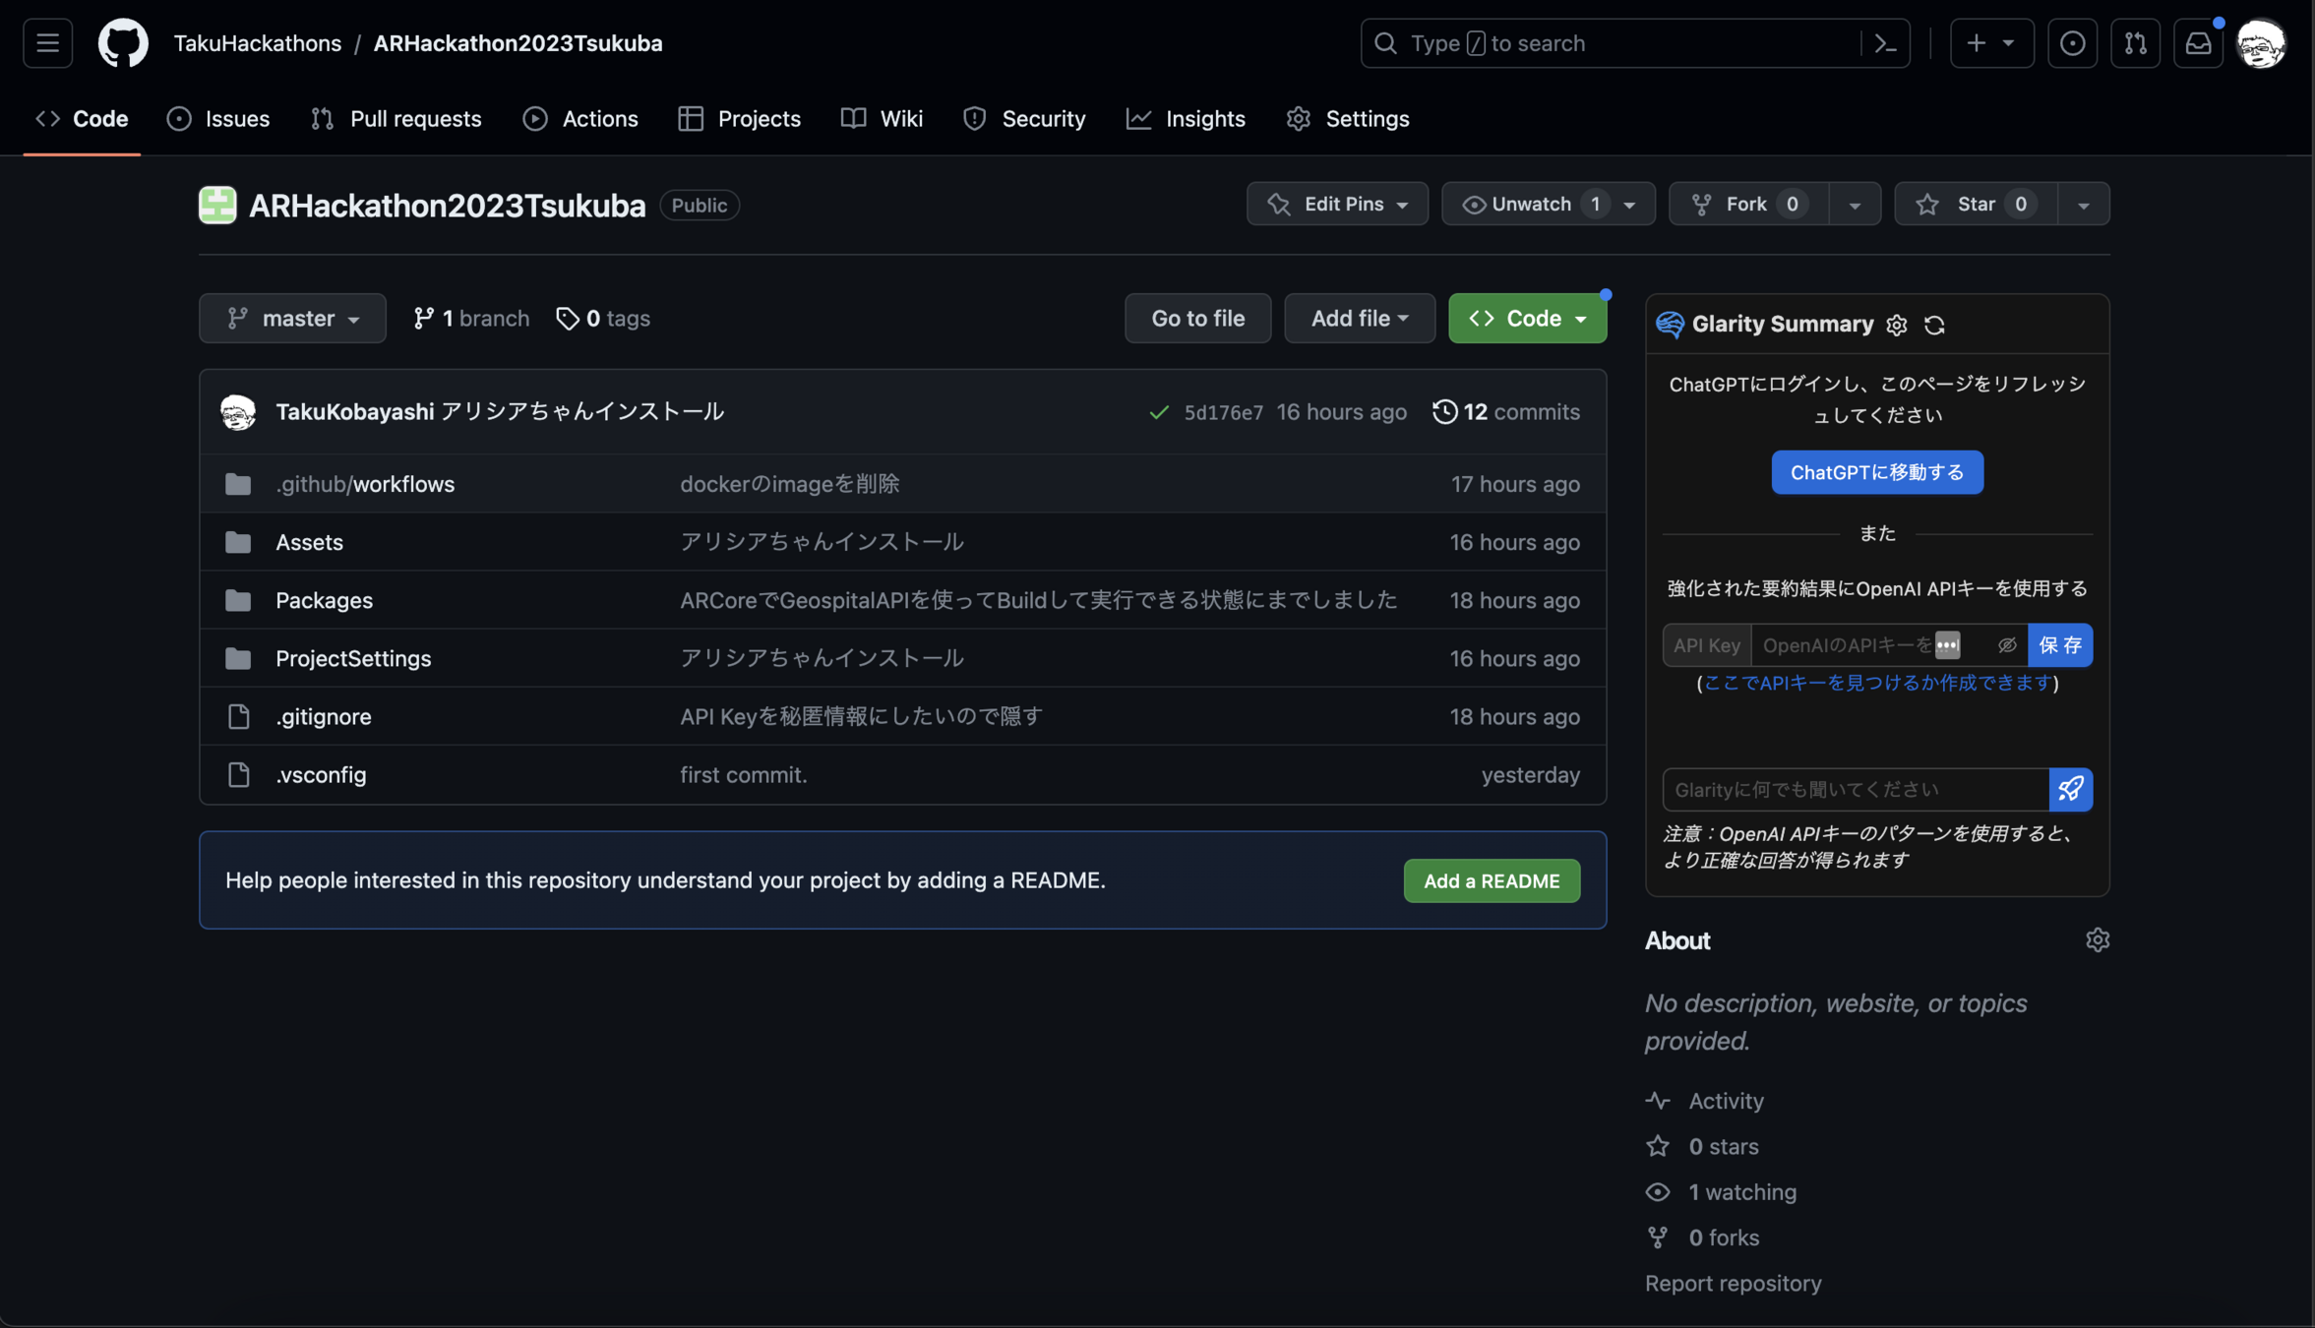The width and height of the screenshot is (2315, 1328).
Task: Toggle API key visibility eye icon
Action: (2007, 645)
